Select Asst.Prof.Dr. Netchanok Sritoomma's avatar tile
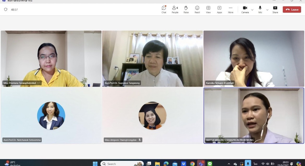The width and height of the screenshot is (305, 166). click(51, 116)
